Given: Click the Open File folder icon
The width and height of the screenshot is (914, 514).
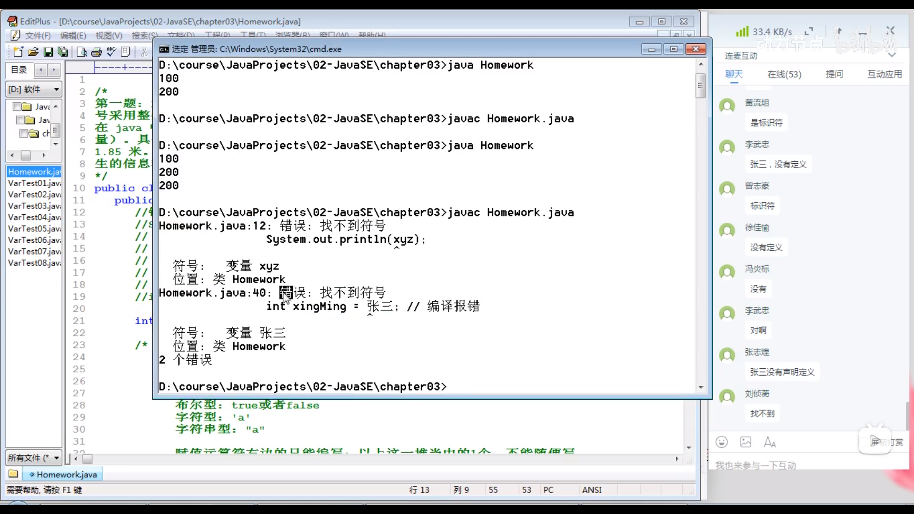Looking at the screenshot, I should click(x=33, y=52).
